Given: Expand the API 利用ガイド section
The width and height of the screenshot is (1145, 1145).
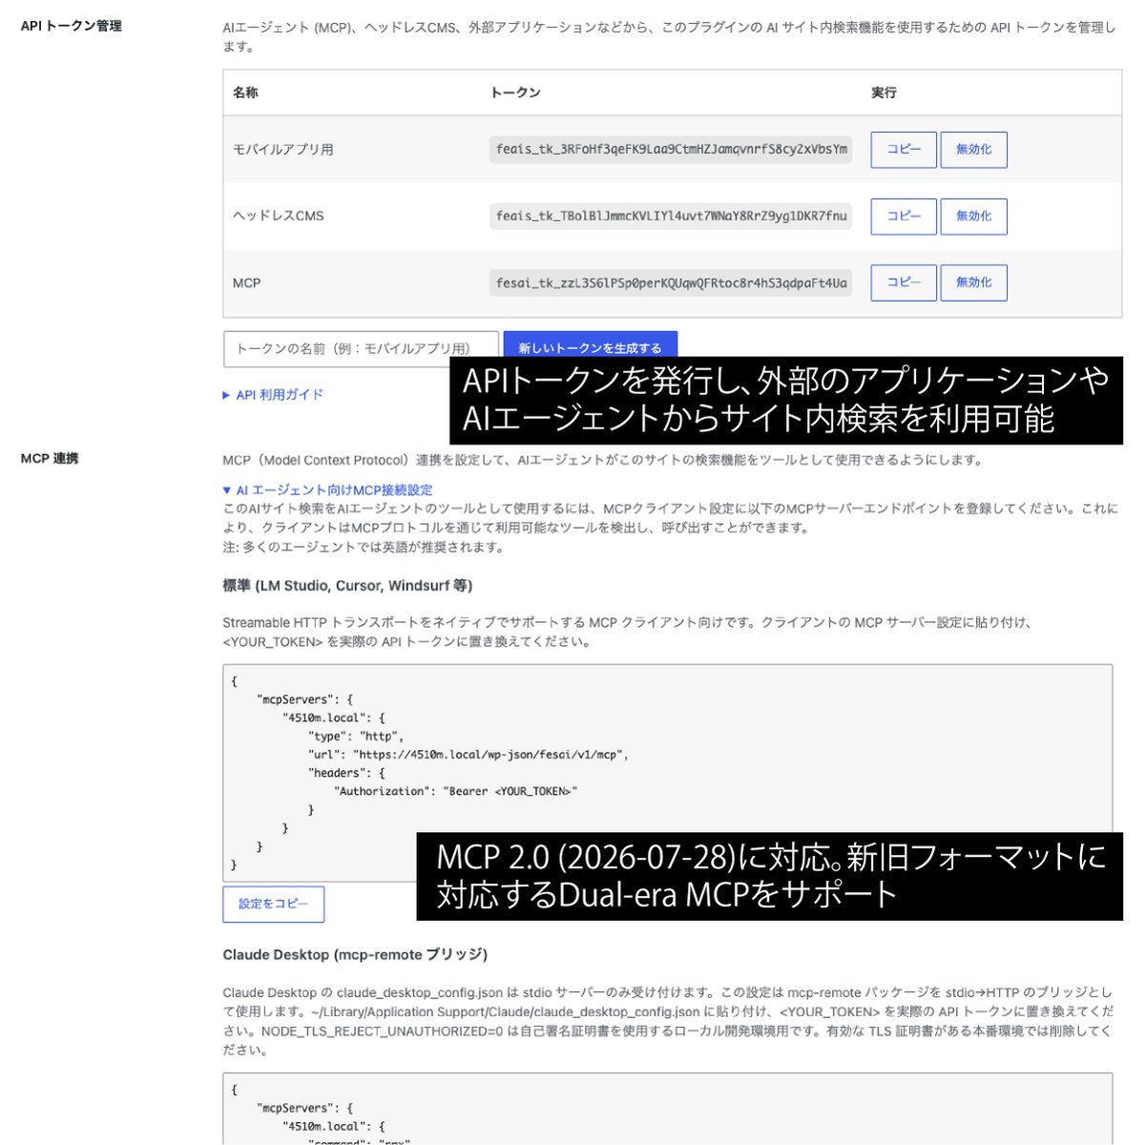Looking at the screenshot, I should (x=274, y=394).
